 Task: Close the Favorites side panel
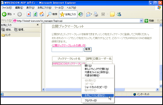coord(38,25)
